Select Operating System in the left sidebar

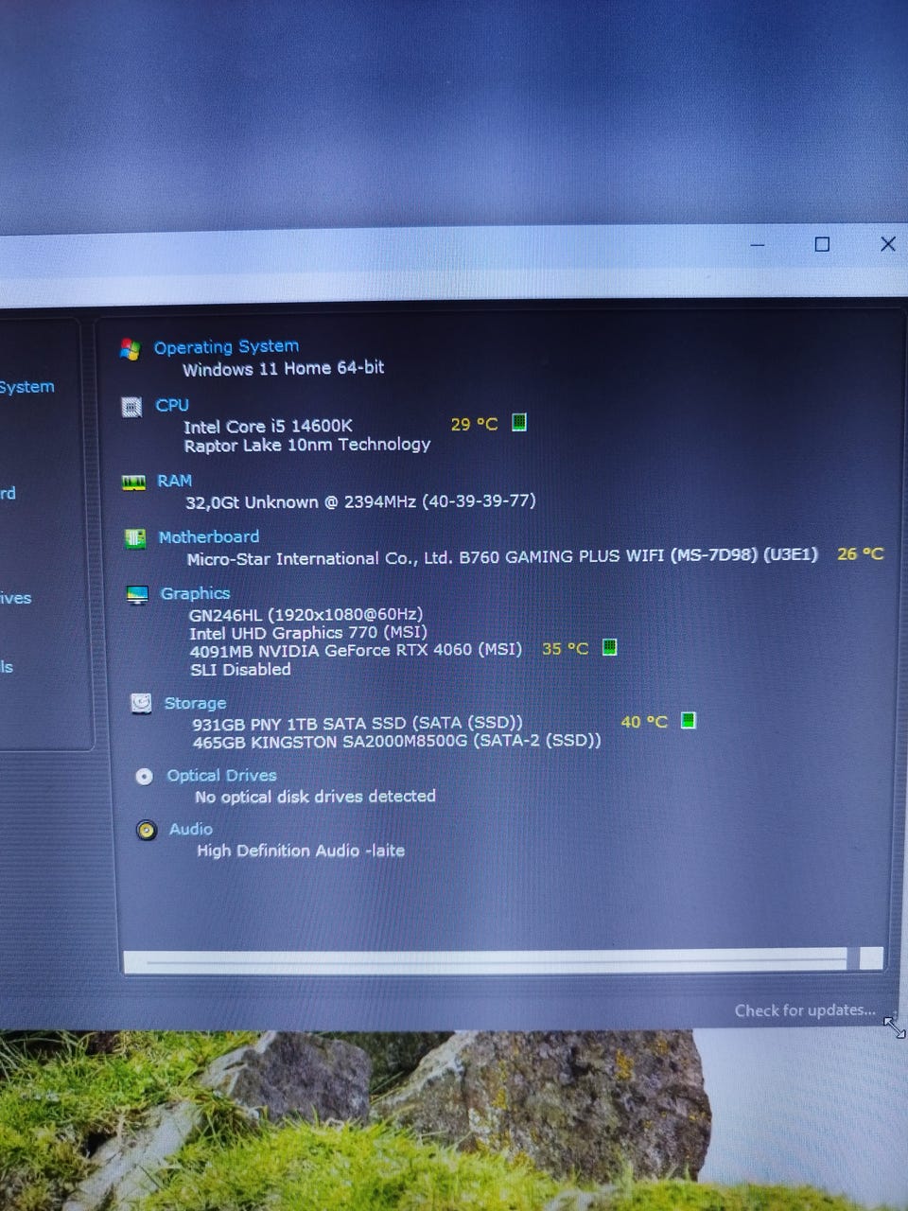pos(26,387)
